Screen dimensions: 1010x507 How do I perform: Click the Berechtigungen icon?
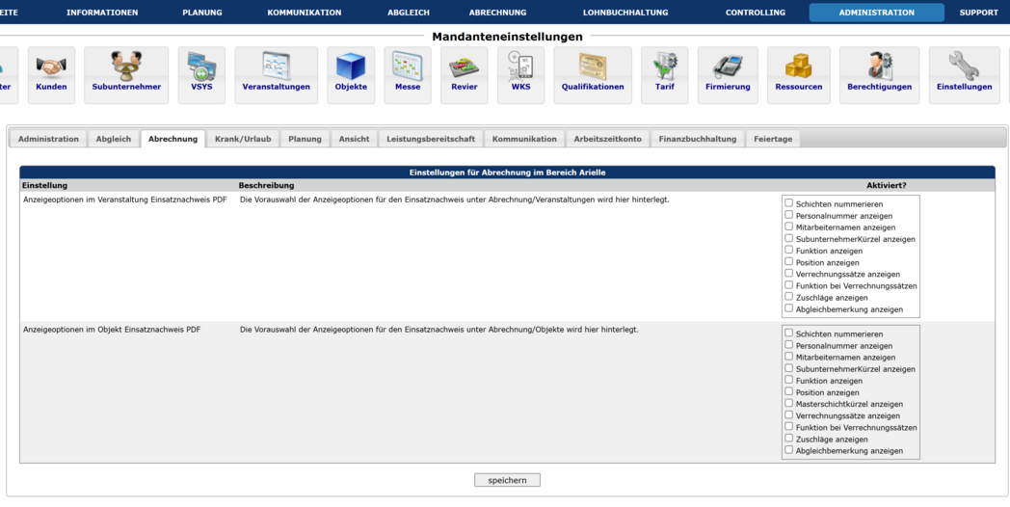point(879,67)
